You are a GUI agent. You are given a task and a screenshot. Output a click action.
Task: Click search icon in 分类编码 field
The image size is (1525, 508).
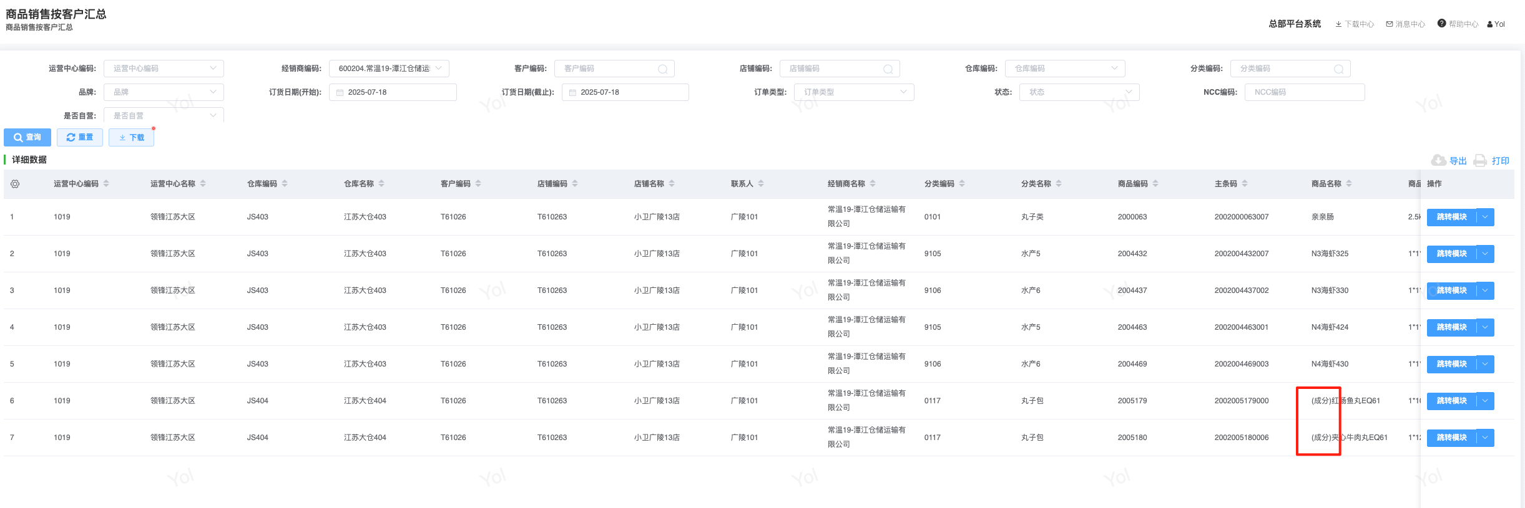click(x=1338, y=69)
